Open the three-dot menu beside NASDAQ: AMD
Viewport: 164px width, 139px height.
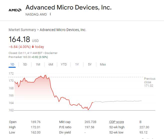(50, 14)
